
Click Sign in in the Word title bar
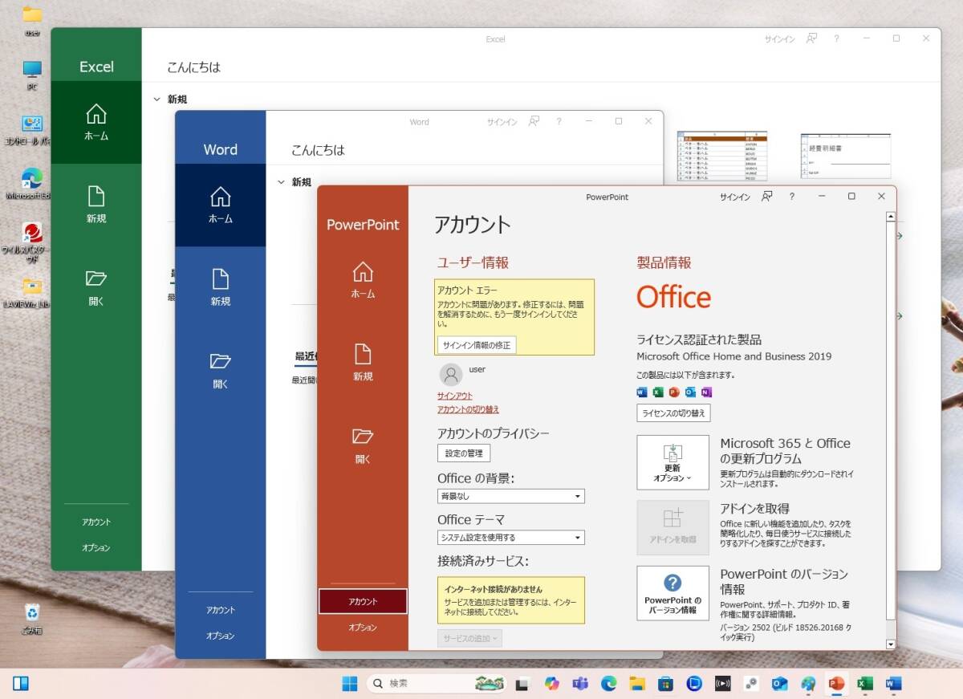pyautogui.click(x=502, y=122)
